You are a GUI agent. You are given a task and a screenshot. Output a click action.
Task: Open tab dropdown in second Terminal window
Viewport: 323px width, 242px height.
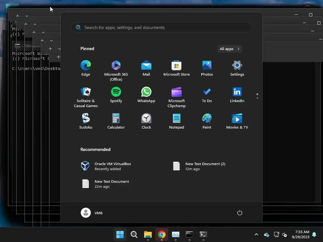[x=35, y=24]
